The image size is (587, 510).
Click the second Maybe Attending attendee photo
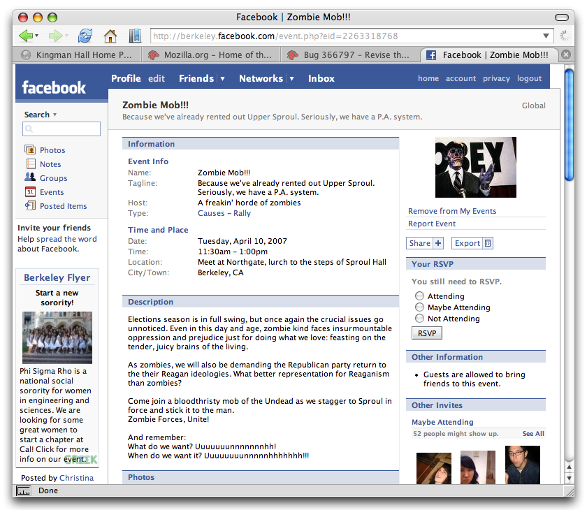point(478,467)
